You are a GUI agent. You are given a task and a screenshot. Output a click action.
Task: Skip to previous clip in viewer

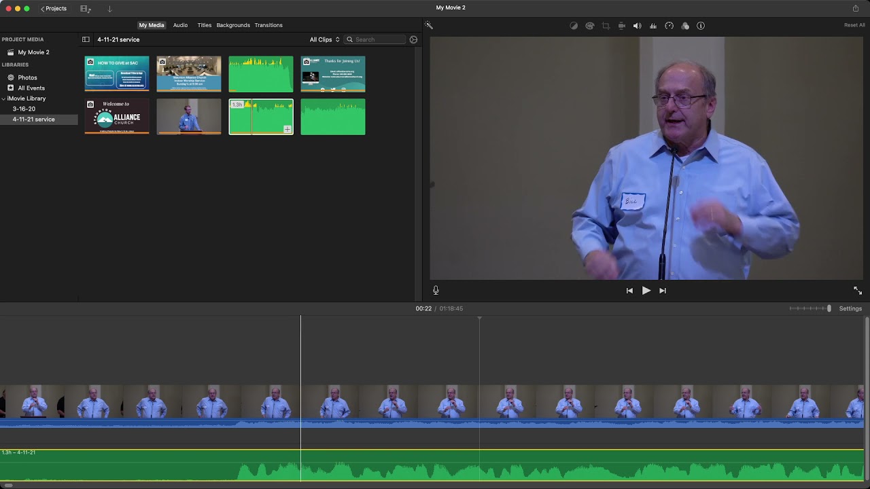(629, 291)
